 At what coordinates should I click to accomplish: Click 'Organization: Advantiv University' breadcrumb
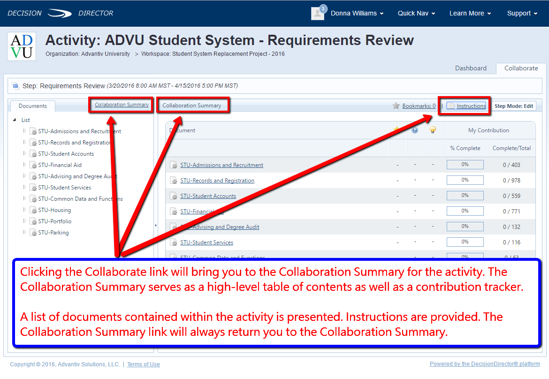(88, 54)
